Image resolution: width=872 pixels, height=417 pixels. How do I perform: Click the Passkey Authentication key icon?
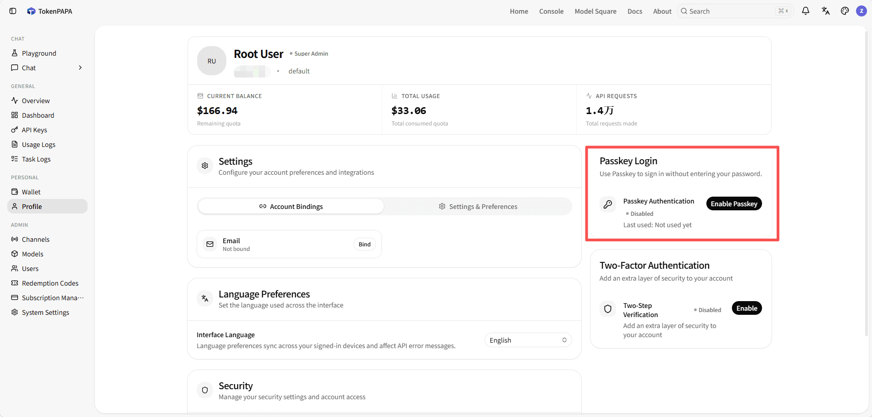(x=608, y=204)
